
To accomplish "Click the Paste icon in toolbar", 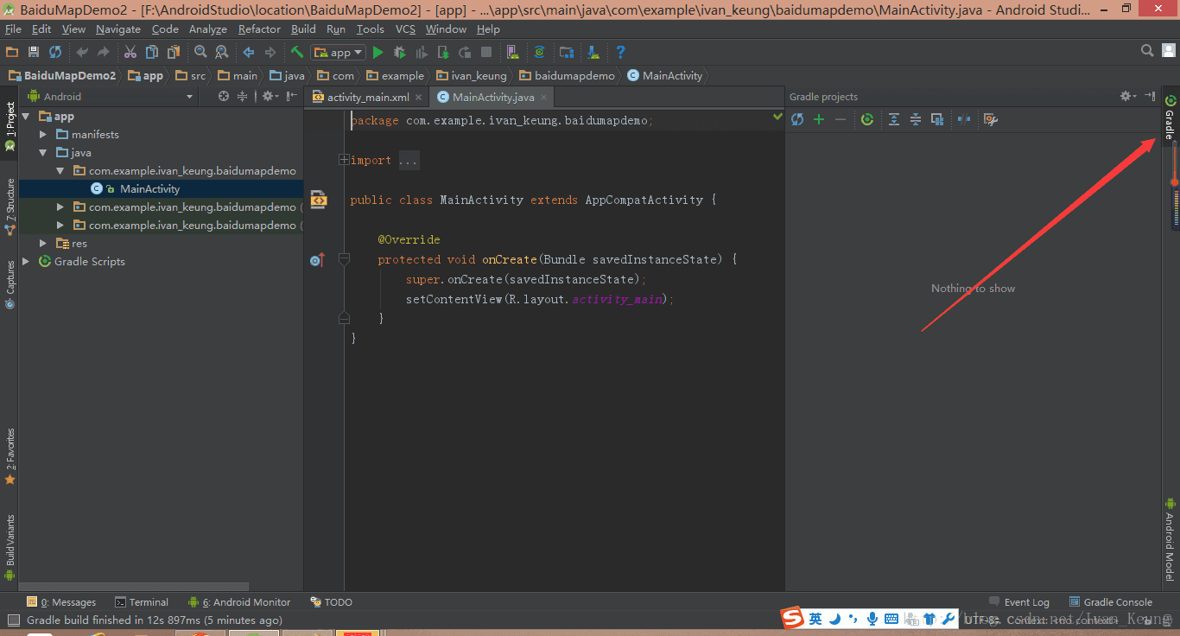I will 173,53.
